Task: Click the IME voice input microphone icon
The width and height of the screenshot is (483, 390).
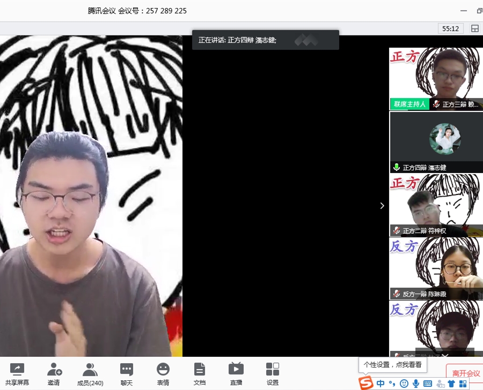Action: point(416,384)
